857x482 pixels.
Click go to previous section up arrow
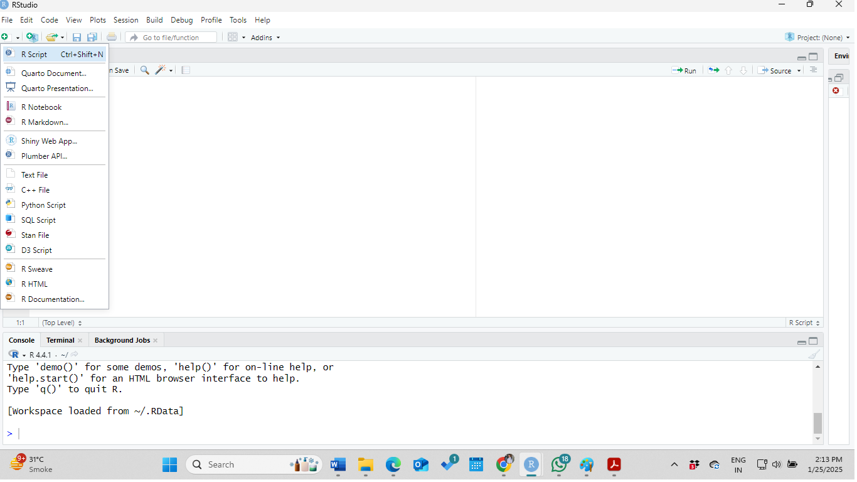tap(728, 70)
